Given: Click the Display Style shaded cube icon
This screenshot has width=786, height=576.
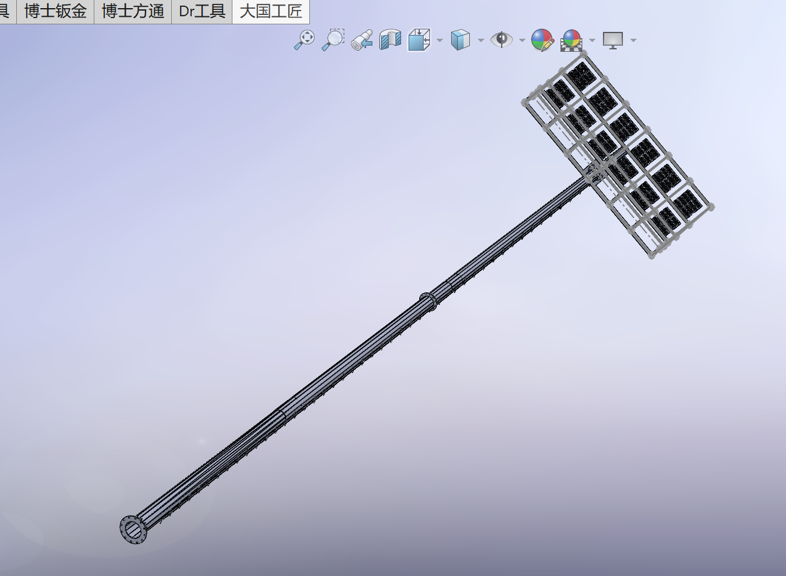Looking at the screenshot, I should (460, 40).
